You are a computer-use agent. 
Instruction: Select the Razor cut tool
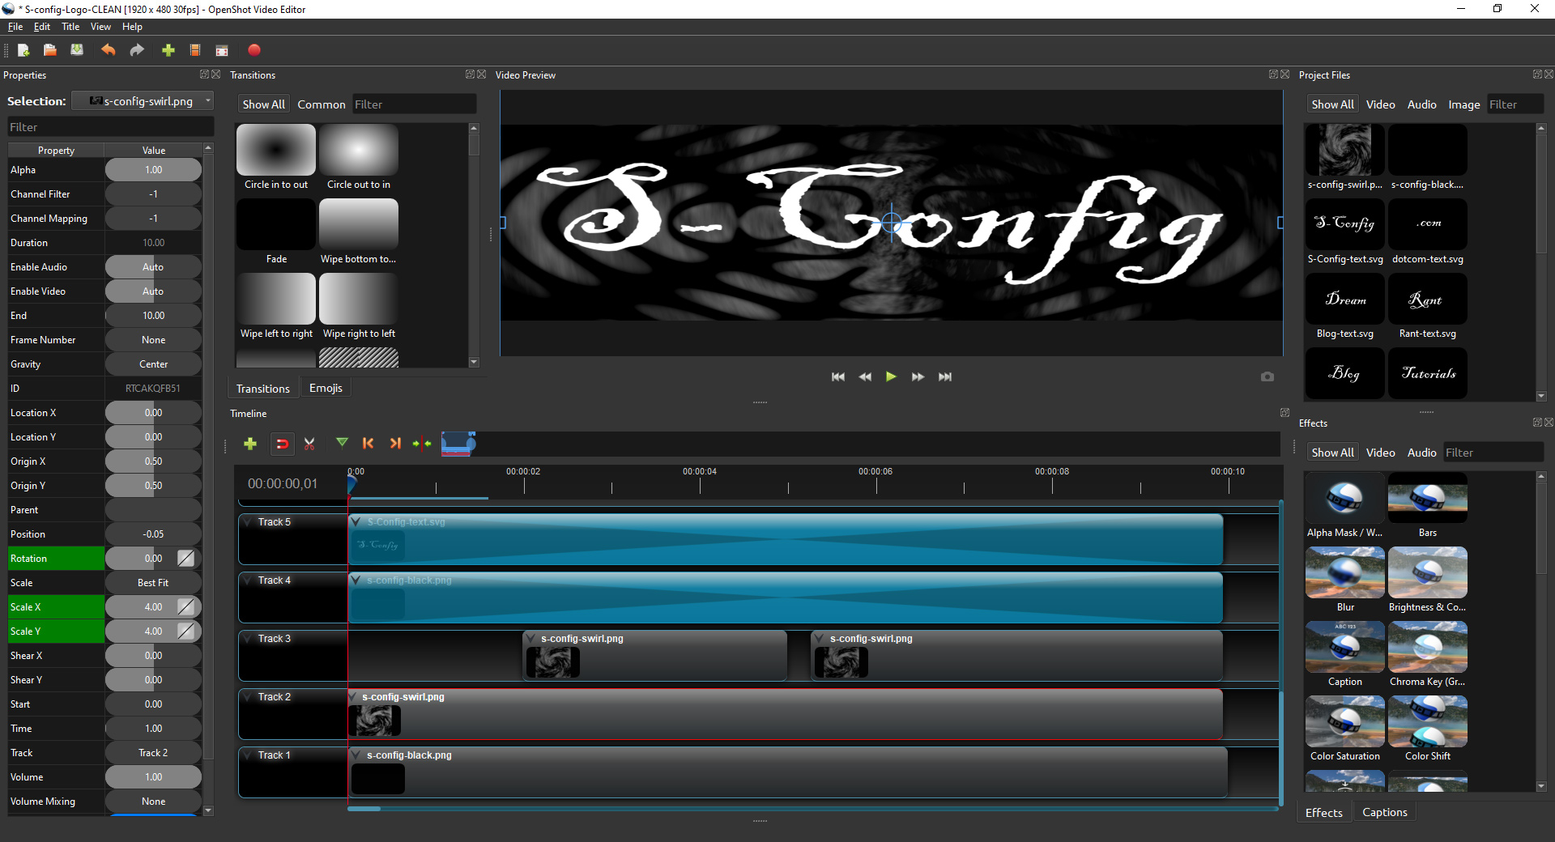point(309,444)
